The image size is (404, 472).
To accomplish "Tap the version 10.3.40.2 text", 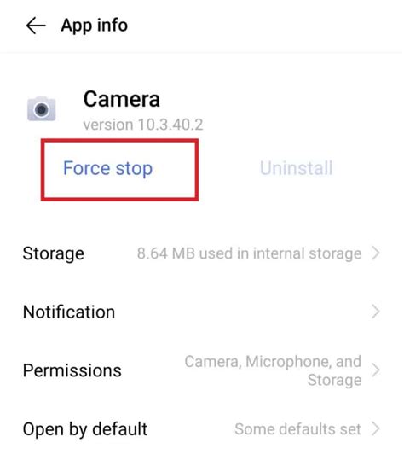I will [x=143, y=125].
